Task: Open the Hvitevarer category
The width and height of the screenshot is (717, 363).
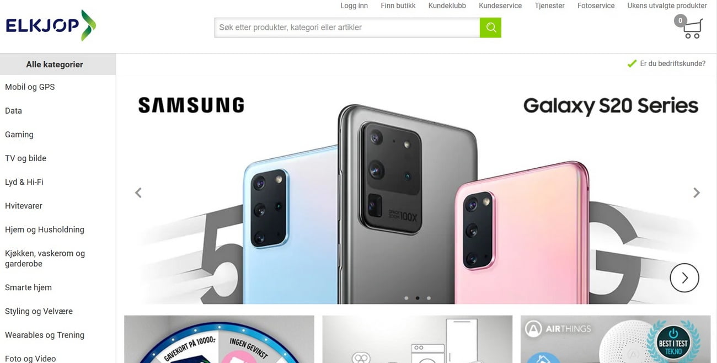Action: click(x=24, y=206)
